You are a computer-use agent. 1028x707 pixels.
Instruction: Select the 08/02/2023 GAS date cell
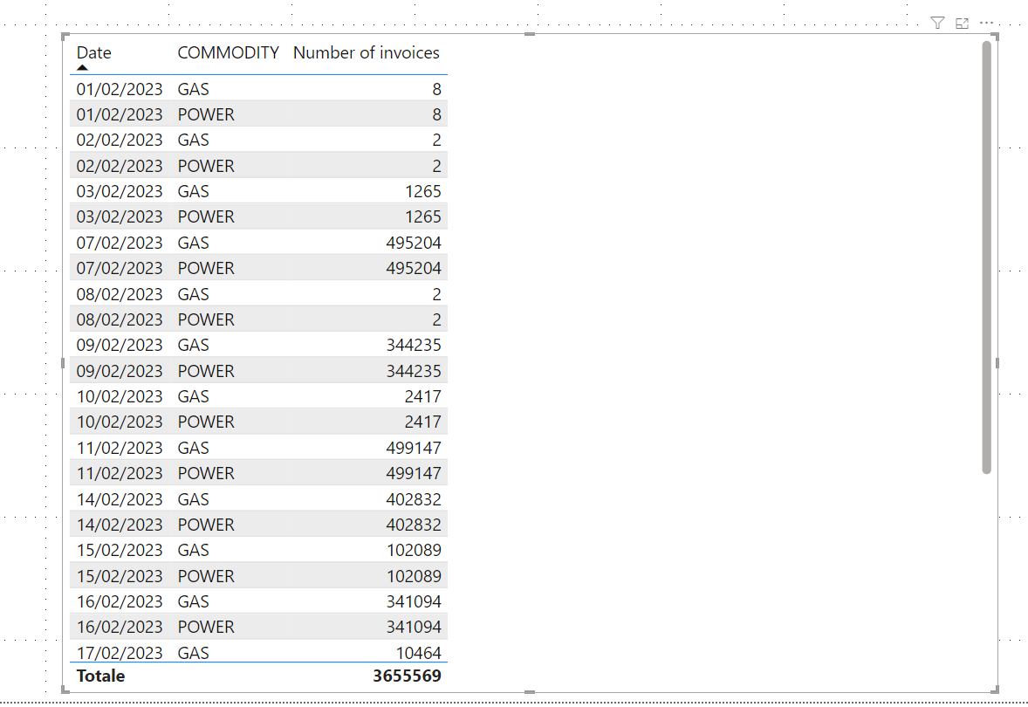[120, 294]
